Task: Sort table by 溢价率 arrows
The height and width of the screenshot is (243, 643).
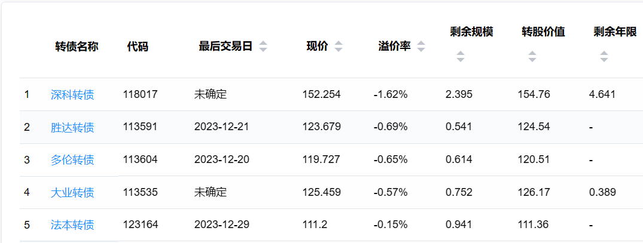Action: [421, 47]
